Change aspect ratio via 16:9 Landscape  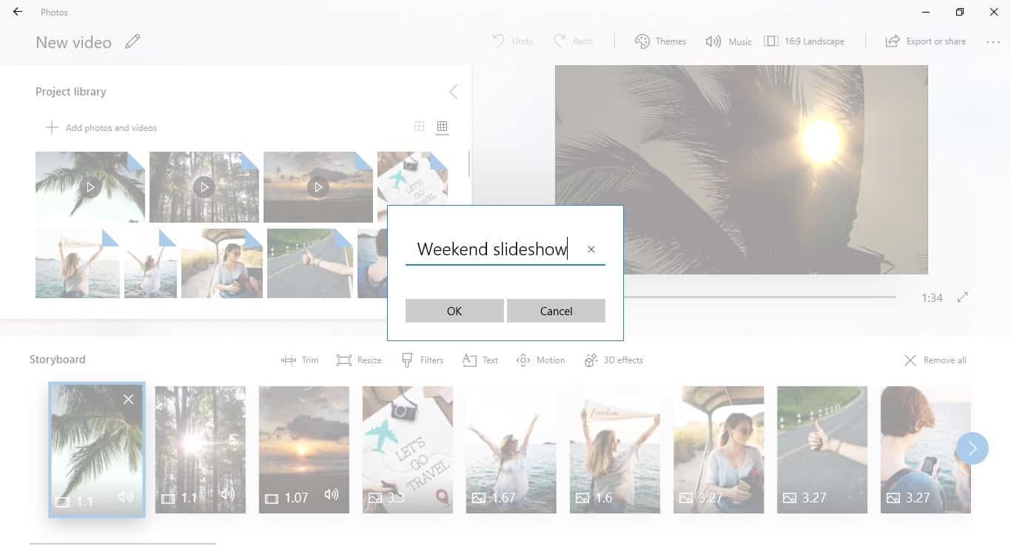click(x=805, y=41)
